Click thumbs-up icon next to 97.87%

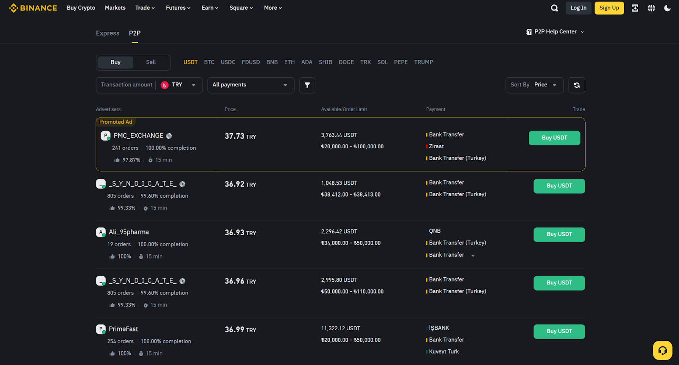point(117,160)
